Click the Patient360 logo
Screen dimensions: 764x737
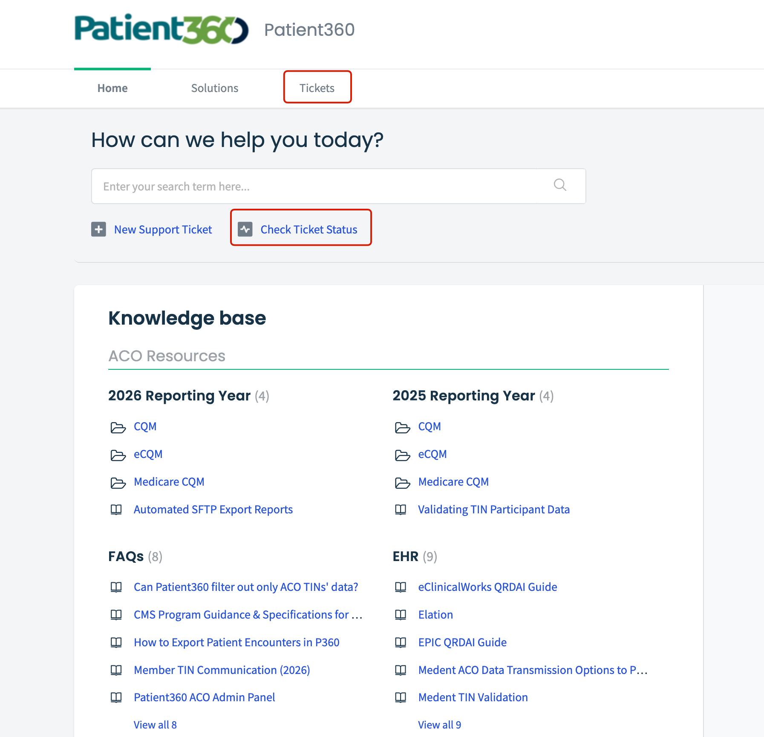click(161, 29)
